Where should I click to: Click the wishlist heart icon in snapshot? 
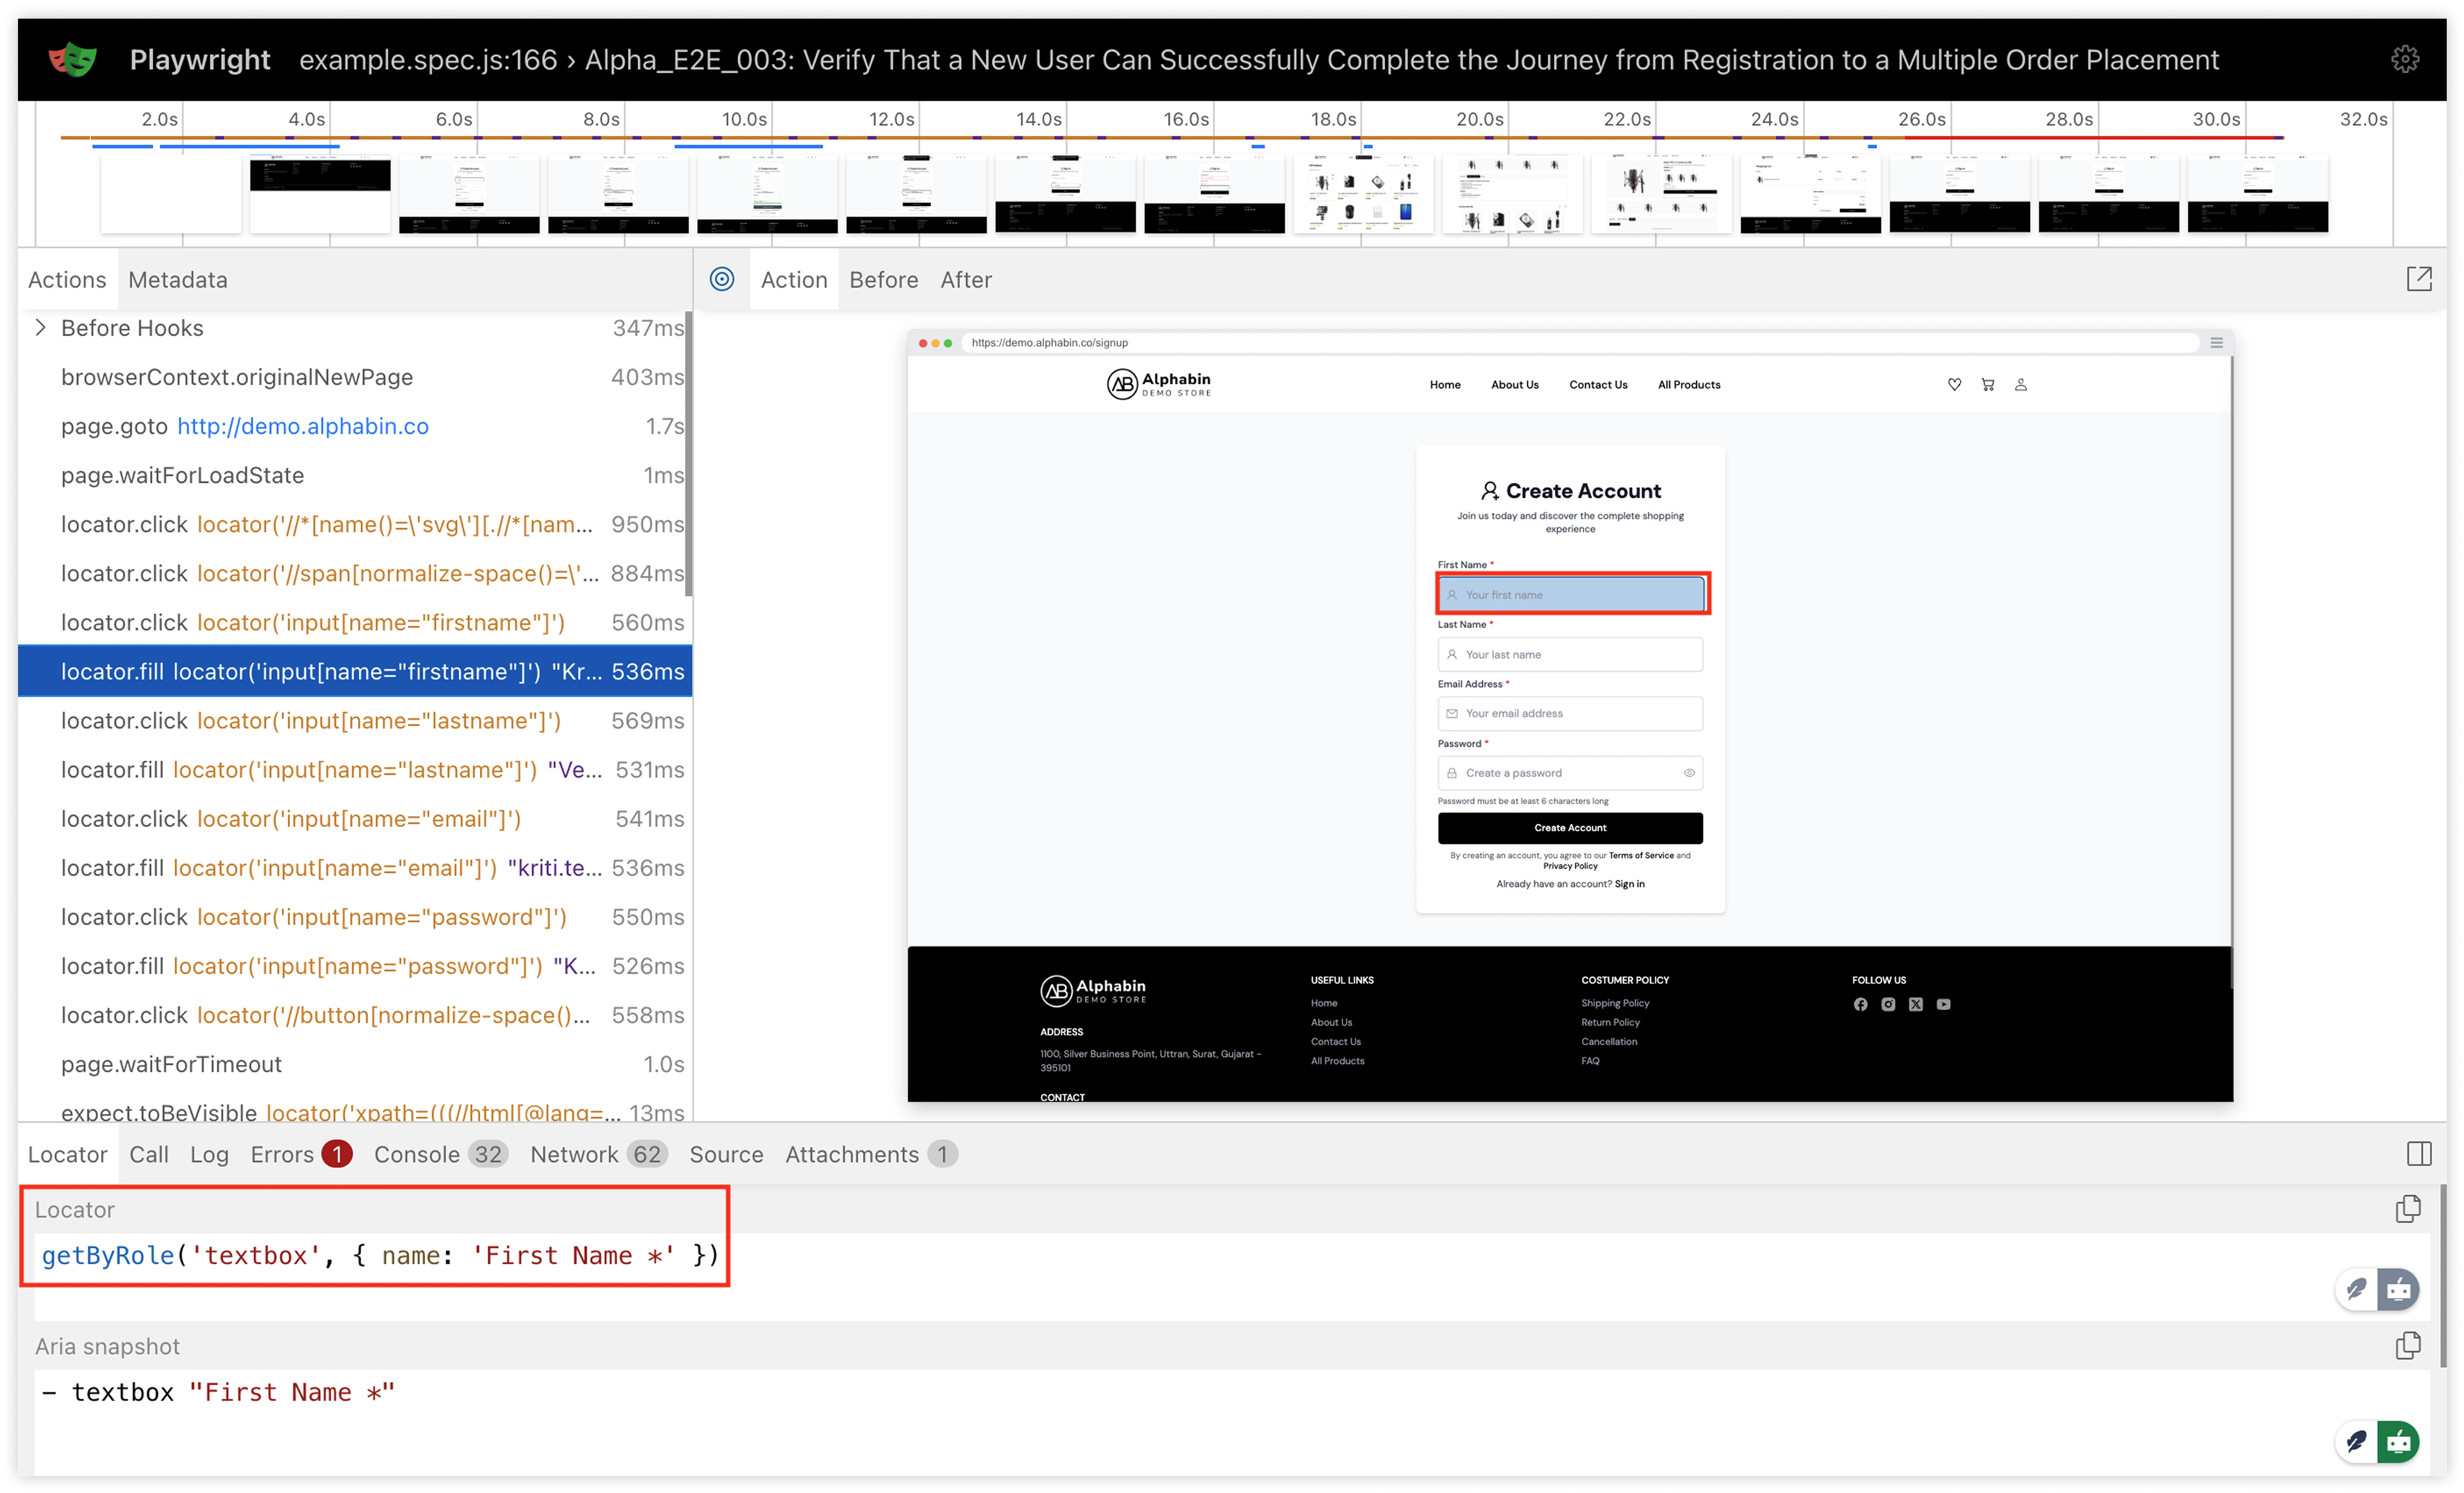point(1954,385)
